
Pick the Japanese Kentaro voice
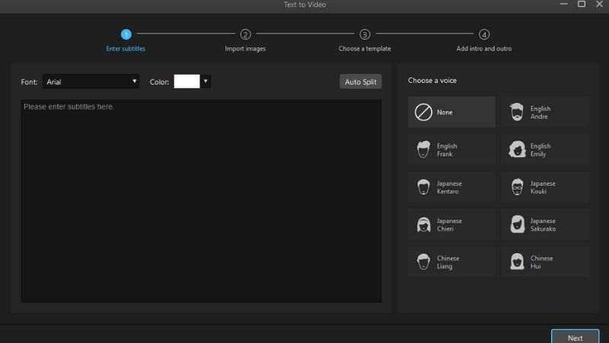tap(451, 187)
